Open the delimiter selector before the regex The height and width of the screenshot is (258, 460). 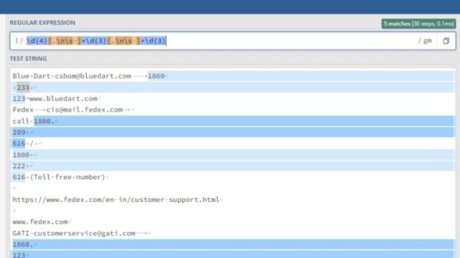(17, 41)
